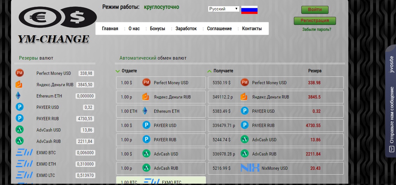The width and height of the screenshot is (396, 185).
Task: Click Perfect Money icon in the Отдаете column
Action: (x=146, y=83)
